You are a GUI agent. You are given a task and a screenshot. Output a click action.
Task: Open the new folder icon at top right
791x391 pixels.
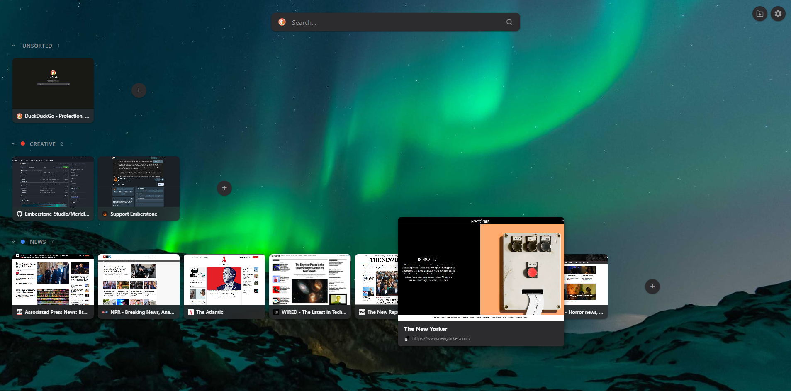tap(760, 14)
